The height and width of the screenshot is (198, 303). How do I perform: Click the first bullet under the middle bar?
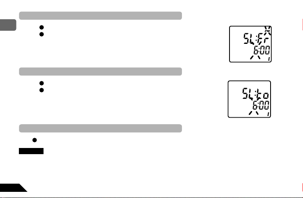pos(41,83)
